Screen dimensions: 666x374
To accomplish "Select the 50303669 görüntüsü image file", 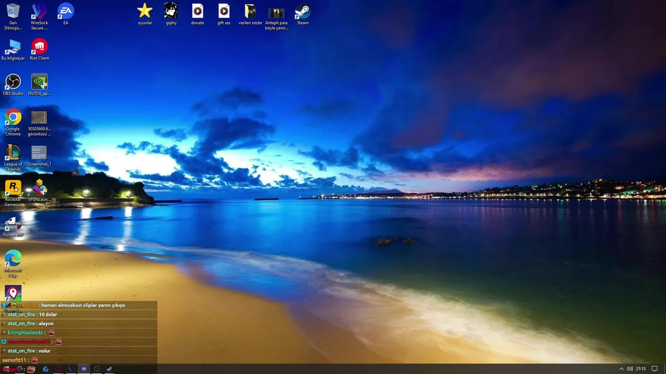I will (x=40, y=123).
